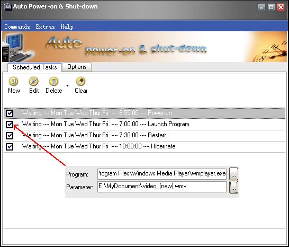This screenshot has width=289, height=247.
Task: Uncheck the 6:55:00 Power-on task checkbox
Action: [10, 113]
